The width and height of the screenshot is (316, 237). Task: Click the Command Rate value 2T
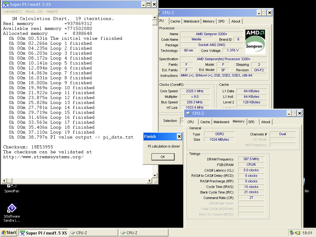tap(251, 198)
